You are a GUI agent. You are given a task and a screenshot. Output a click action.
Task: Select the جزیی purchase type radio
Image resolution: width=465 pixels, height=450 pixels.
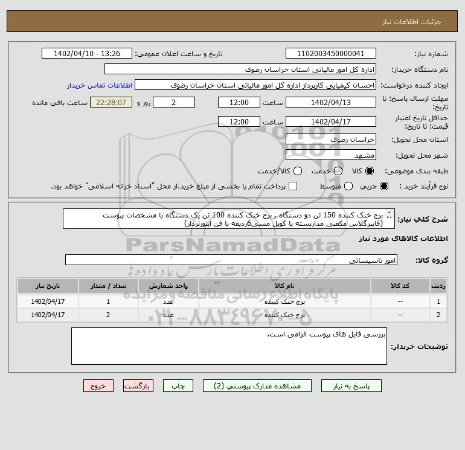pos(383,186)
